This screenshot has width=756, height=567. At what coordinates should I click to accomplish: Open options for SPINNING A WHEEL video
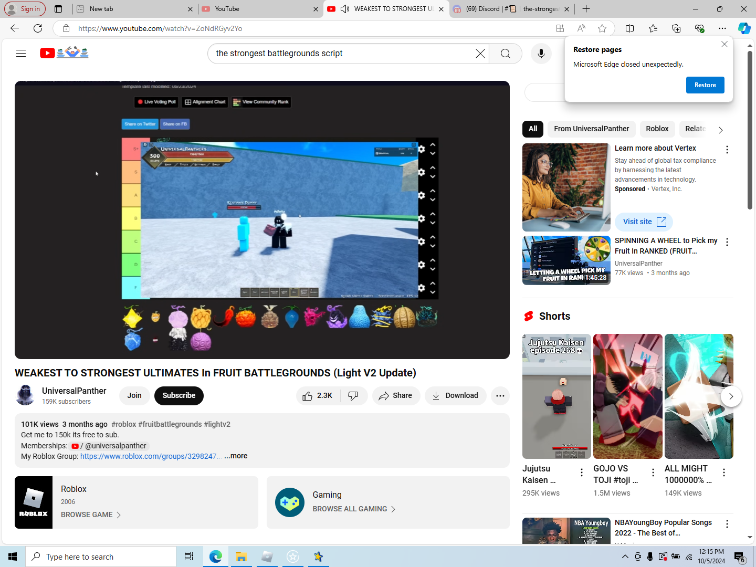tap(727, 242)
